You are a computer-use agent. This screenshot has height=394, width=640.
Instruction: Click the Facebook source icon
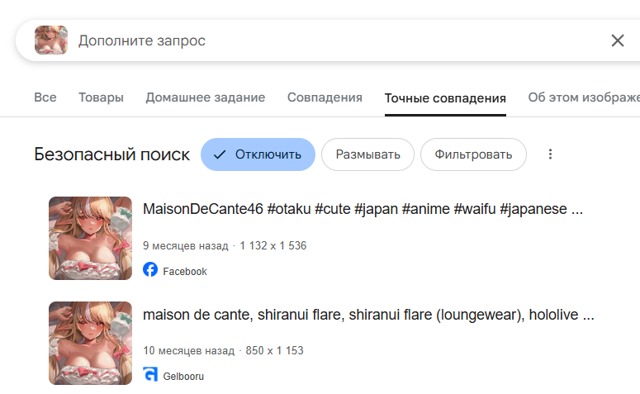150,270
